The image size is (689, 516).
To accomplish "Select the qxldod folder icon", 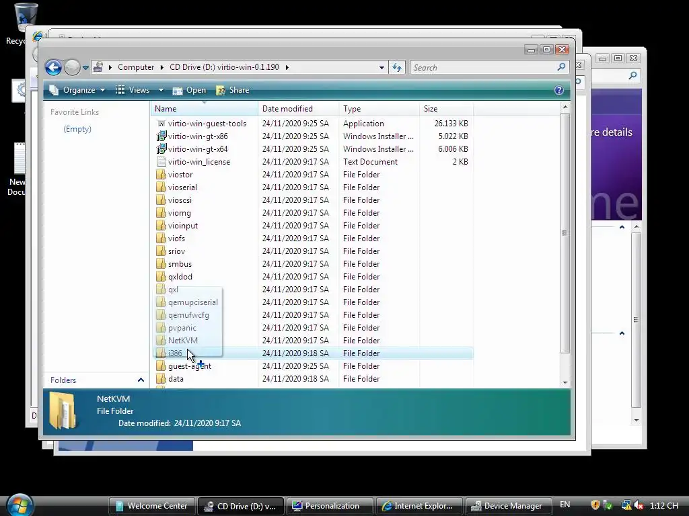I will pyautogui.click(x=161, y=276).
